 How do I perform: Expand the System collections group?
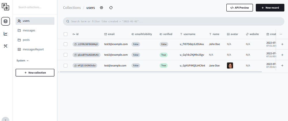23,60
